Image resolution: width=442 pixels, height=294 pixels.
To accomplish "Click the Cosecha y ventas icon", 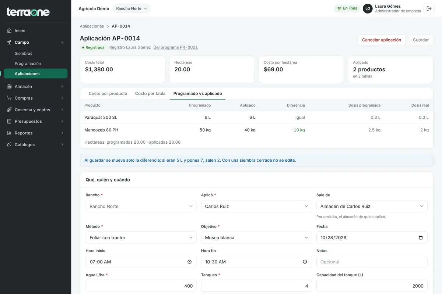I will [9, 110].
